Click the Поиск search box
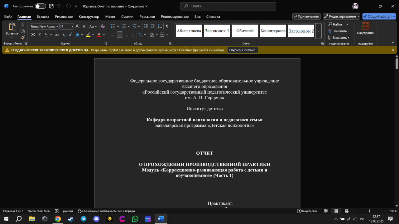The width and height of the screenshot is (399, 224). pyautogui.click(x=228, y=6)
